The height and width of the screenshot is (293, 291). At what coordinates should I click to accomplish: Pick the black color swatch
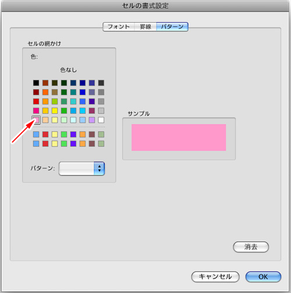(x=36, y=83)
